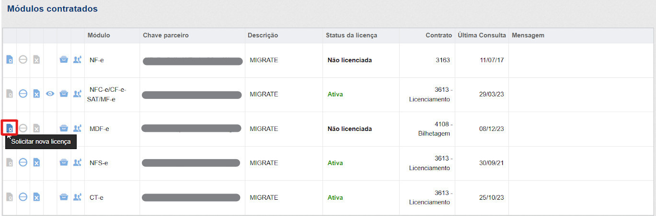This screenshot has height=216, width=656.
Task: Click the green Ativa status in the CT-e row
Action: tap(335, 197)
